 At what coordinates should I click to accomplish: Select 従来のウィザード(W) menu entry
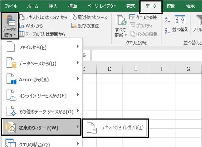click(x=41, y=127)
